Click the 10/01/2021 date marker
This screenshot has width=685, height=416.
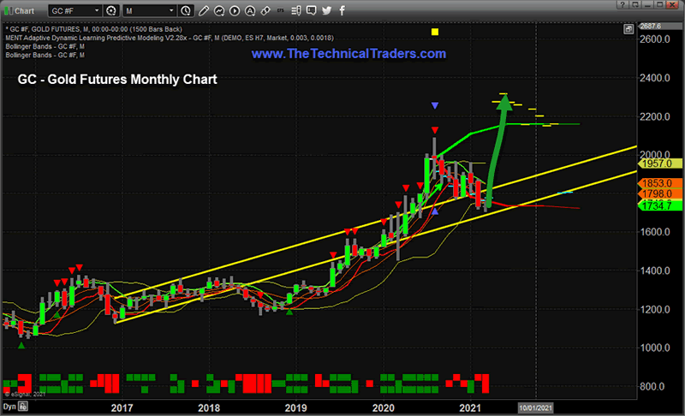(x=536, y=408)
